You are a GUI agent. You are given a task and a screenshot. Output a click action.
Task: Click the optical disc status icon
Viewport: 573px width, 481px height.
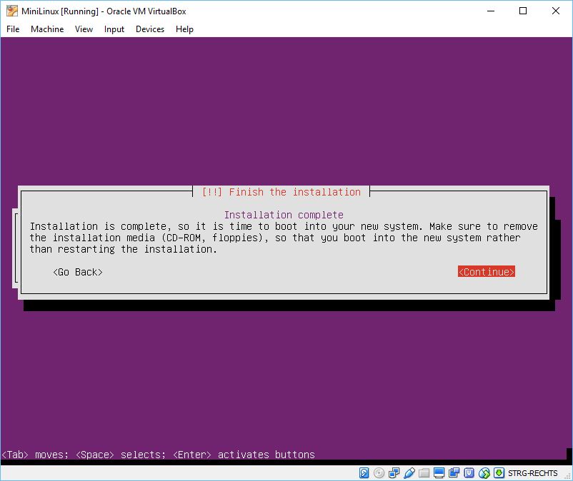379,473
